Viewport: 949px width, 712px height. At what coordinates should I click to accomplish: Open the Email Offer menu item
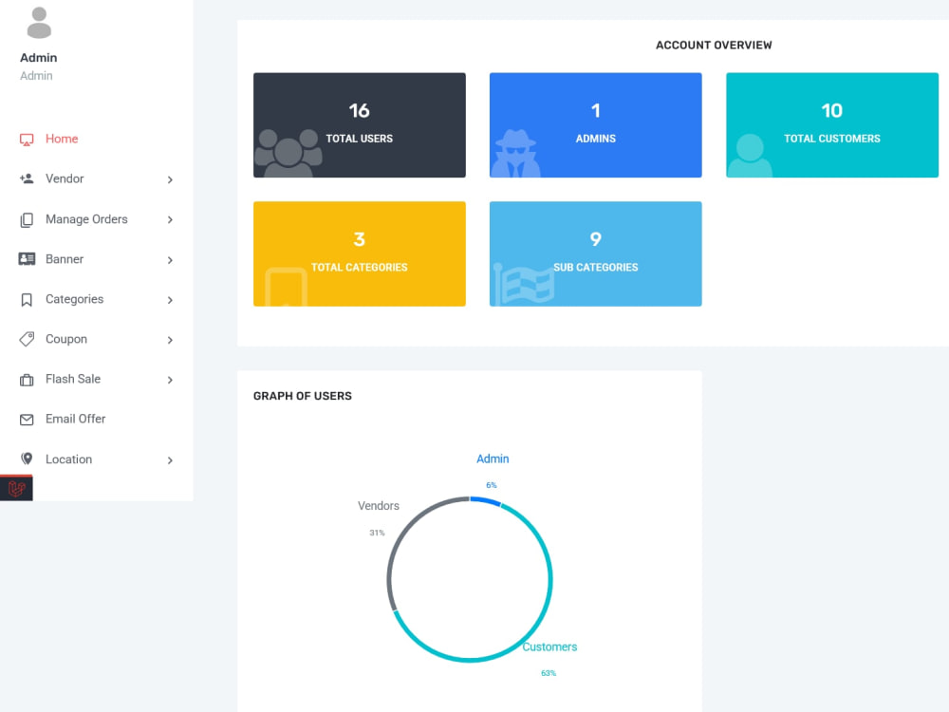[75, 419]
